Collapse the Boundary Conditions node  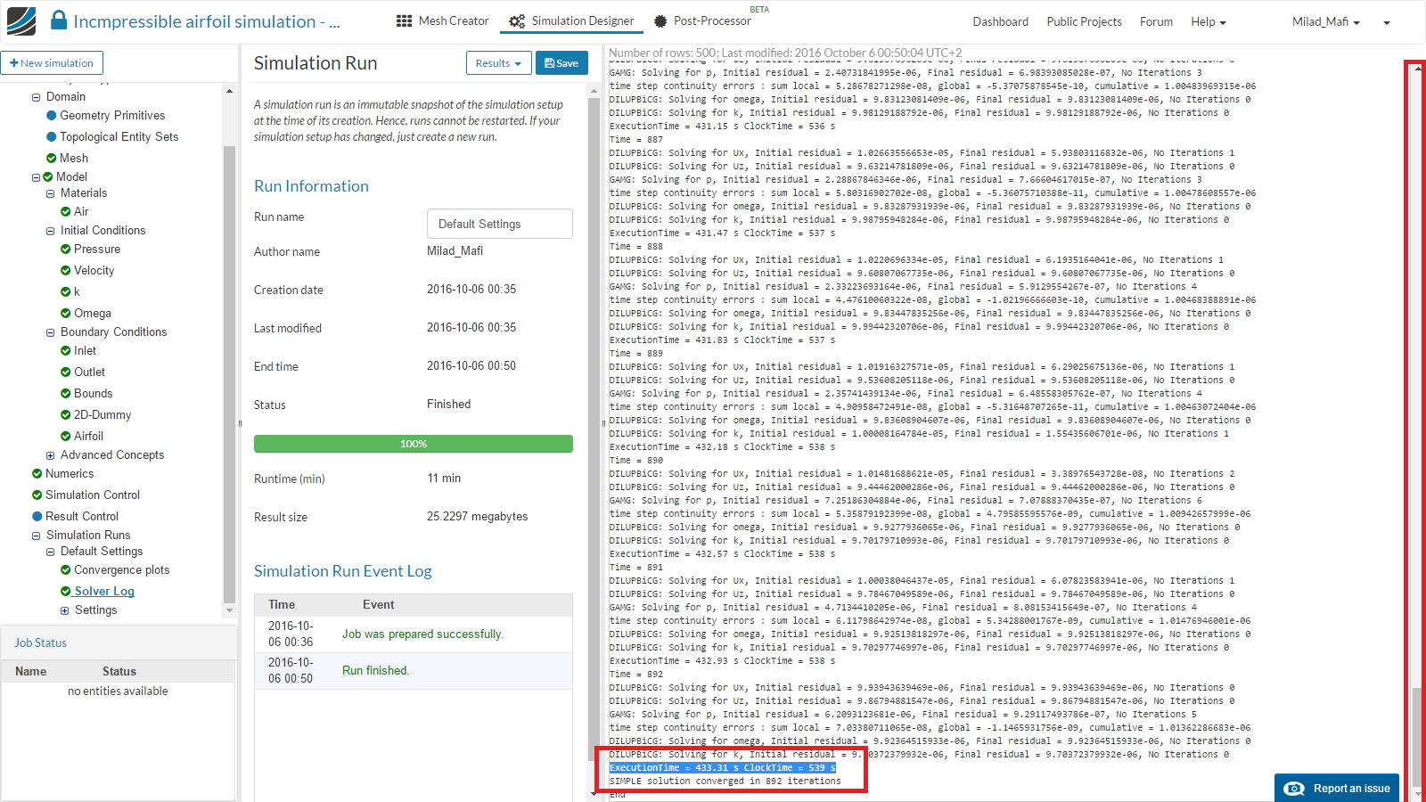51,332
